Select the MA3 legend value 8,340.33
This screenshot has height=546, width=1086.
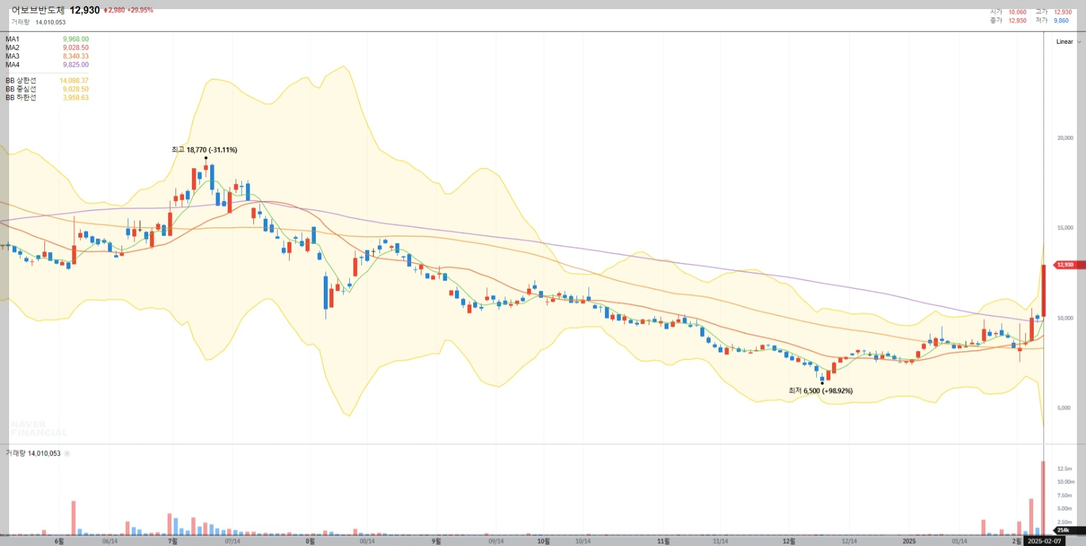click(x=76, y=56)
